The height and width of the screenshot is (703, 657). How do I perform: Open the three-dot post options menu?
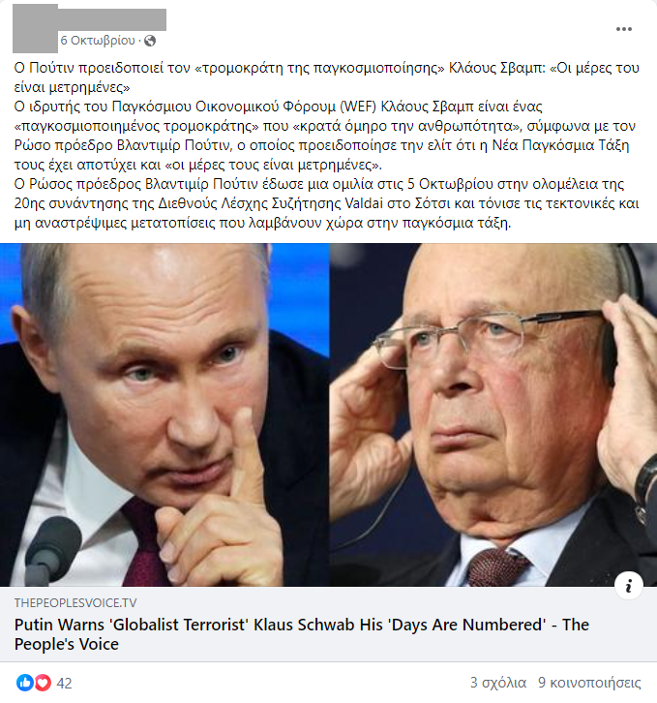pyautogui.click(x=623, y=29)
